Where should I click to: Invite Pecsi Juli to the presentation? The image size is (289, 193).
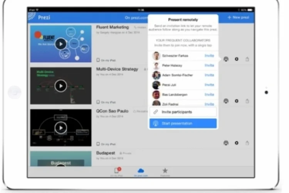[x=209, y=85]
